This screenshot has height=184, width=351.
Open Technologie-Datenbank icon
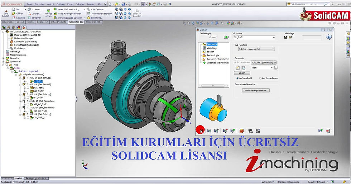(89, 13)
